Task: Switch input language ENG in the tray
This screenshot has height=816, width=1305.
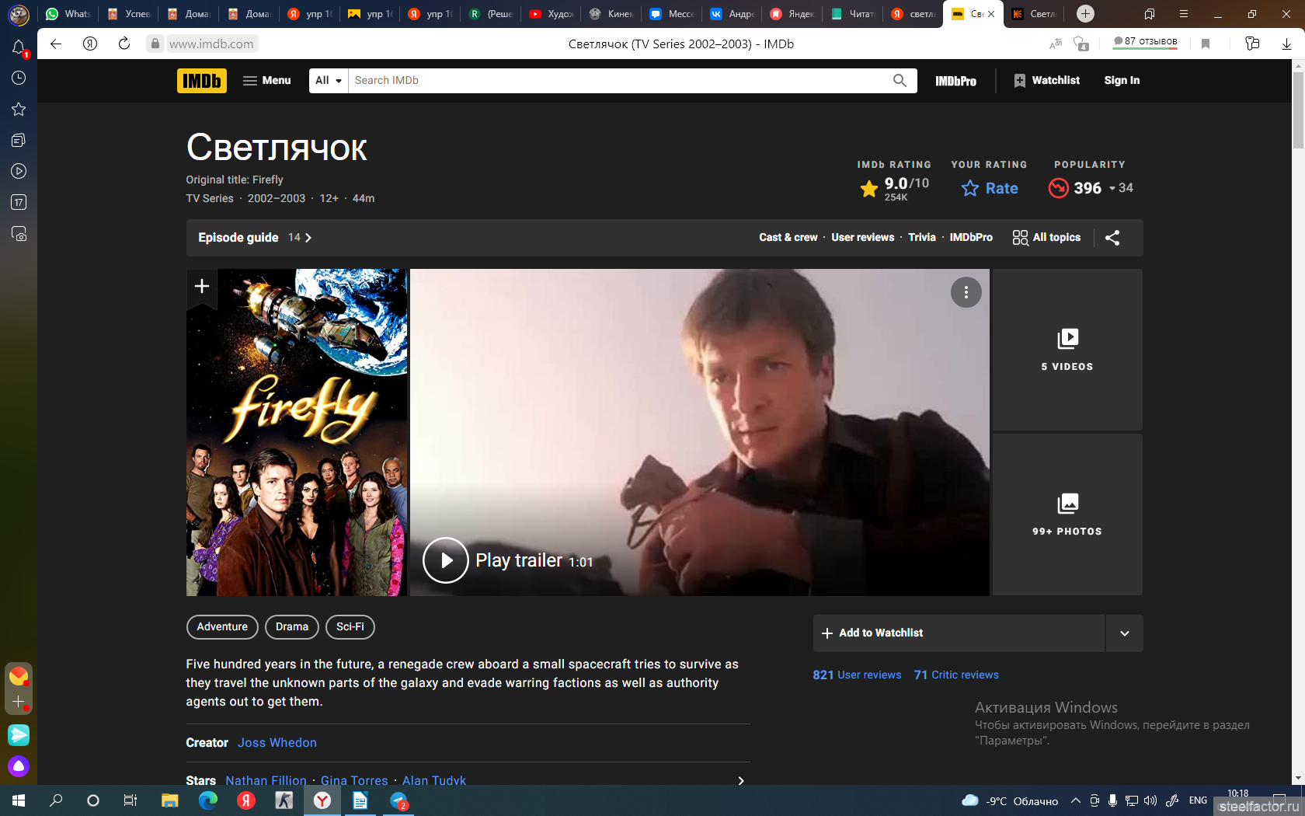Action: (1198, 800)
